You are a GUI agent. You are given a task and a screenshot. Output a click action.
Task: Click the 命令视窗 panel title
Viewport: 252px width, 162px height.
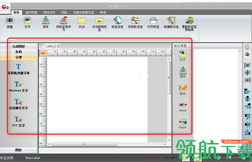click(x=180, y=46)
